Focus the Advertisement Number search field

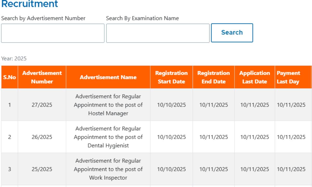point(53,33)
